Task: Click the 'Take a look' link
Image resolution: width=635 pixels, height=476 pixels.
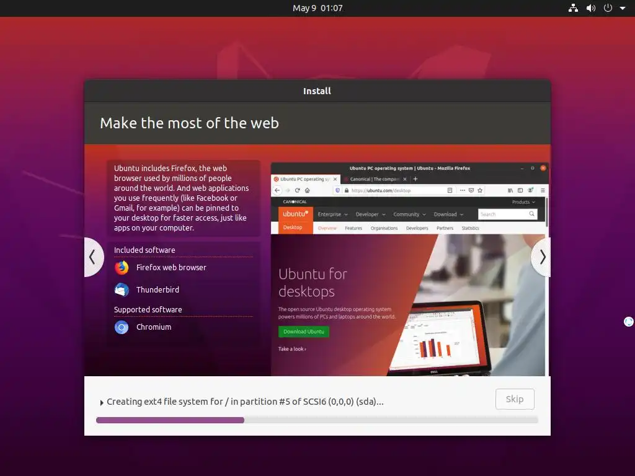Action: (292, 349)
